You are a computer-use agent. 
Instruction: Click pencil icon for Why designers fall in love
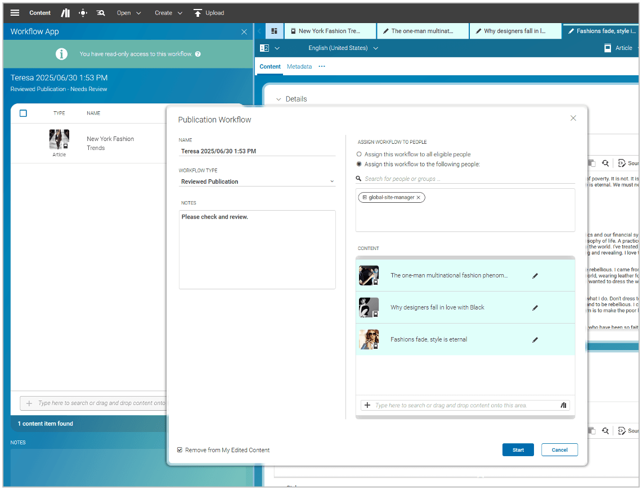535,308
